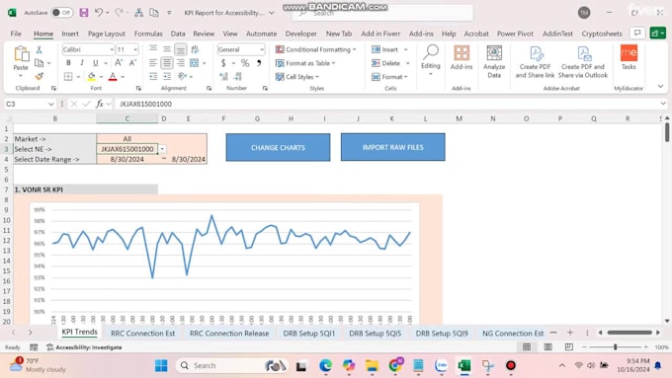Click the Insert Function fx icon

[100, 104]
